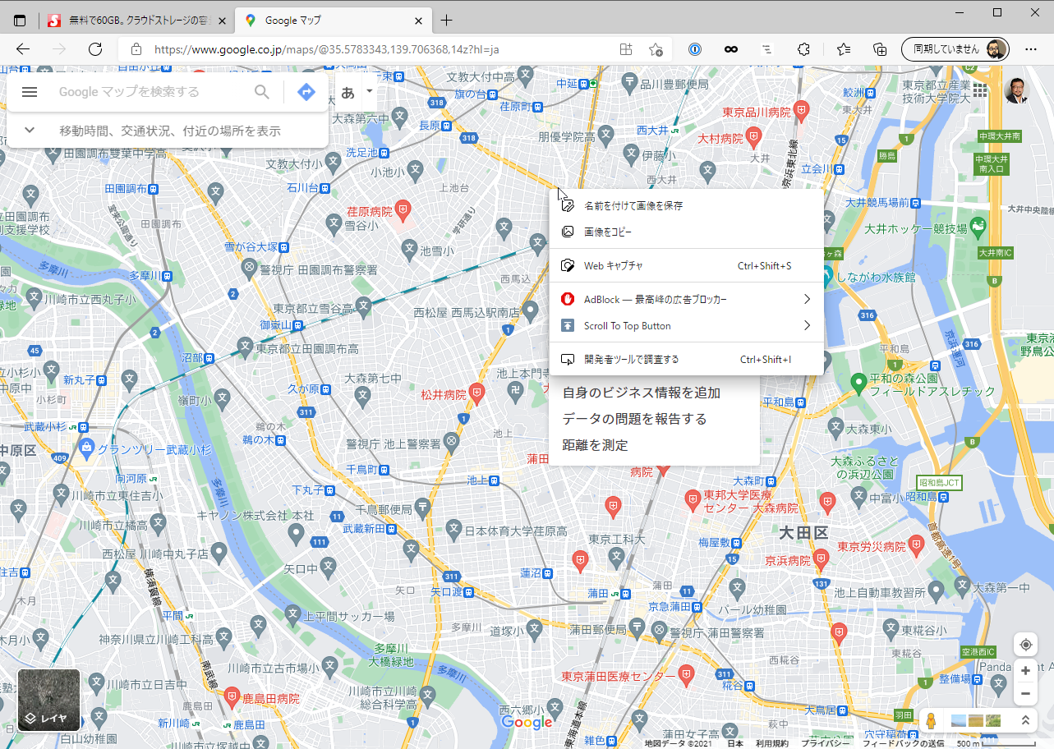Open the 1Password extension icon
Image resolution: width=1054 pixels, height=749 pixels.
(x=695, y=49)
